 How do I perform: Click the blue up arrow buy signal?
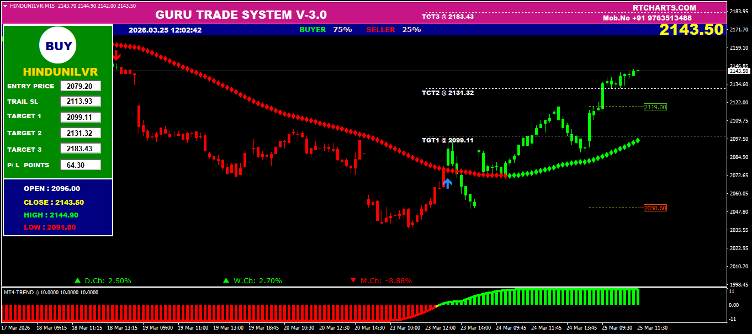447,183
